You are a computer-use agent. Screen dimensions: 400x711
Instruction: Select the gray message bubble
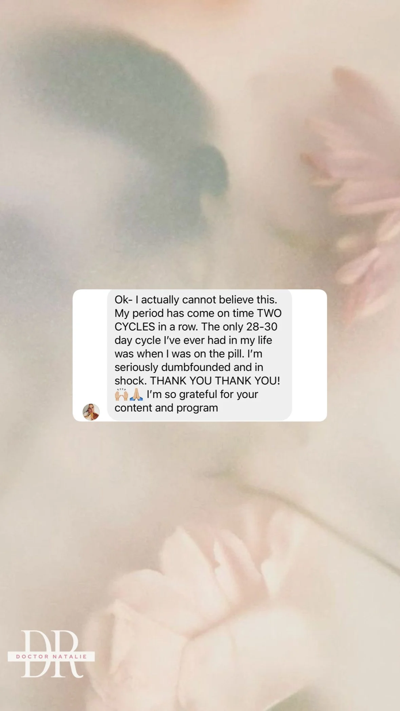click(199, 355)
